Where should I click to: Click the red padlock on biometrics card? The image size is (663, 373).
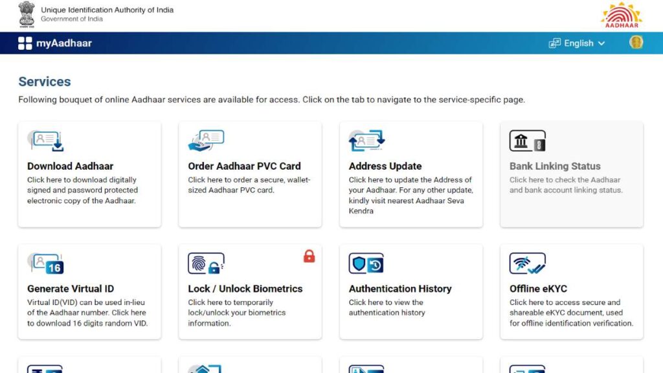[x=309, y=256]
